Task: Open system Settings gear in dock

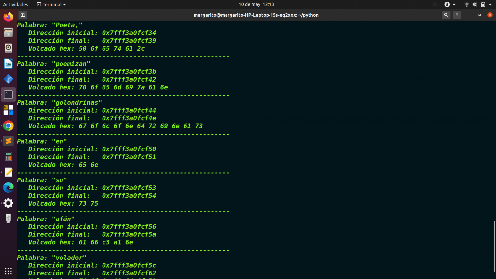Action: click(x=8, y=203)
